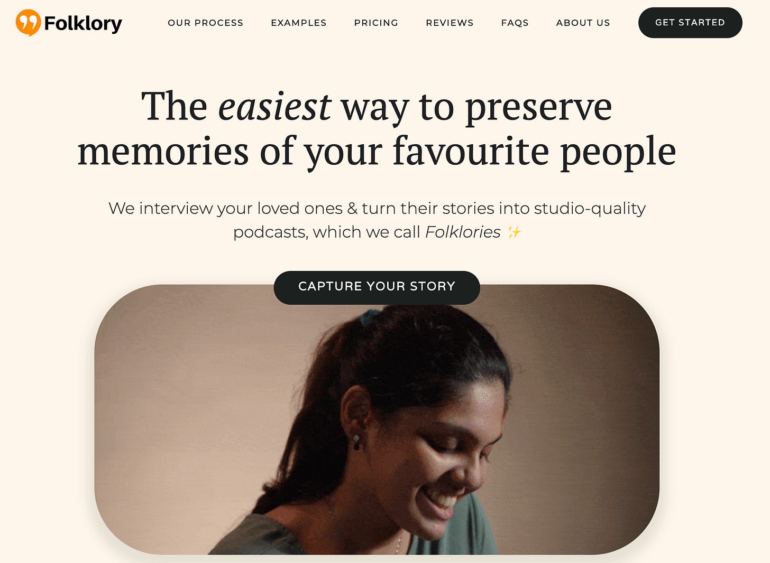This screenshot has width=770, height=563.
Task: Click the Folklory wordmark text
Action: (83, 23)
